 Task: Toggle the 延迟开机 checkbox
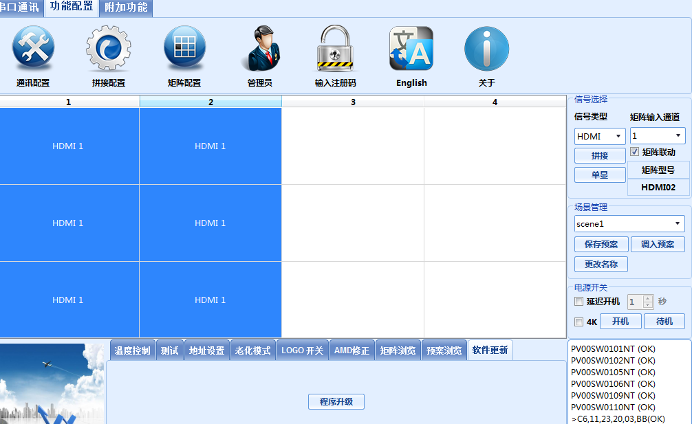point(579,302)
